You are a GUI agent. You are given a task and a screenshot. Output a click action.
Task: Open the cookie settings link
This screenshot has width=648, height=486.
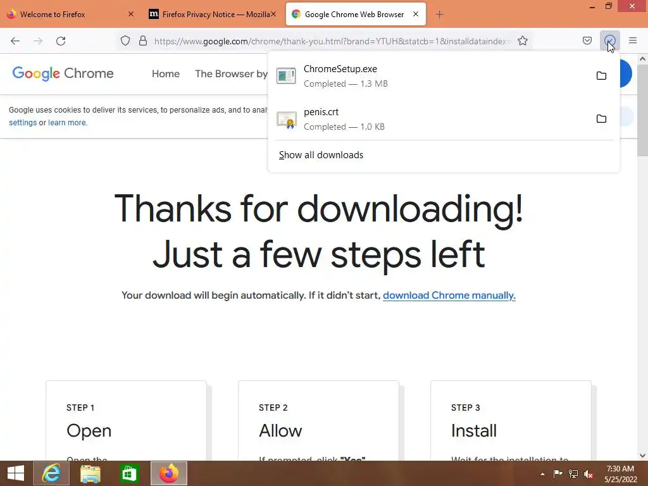tap(23, 123)
